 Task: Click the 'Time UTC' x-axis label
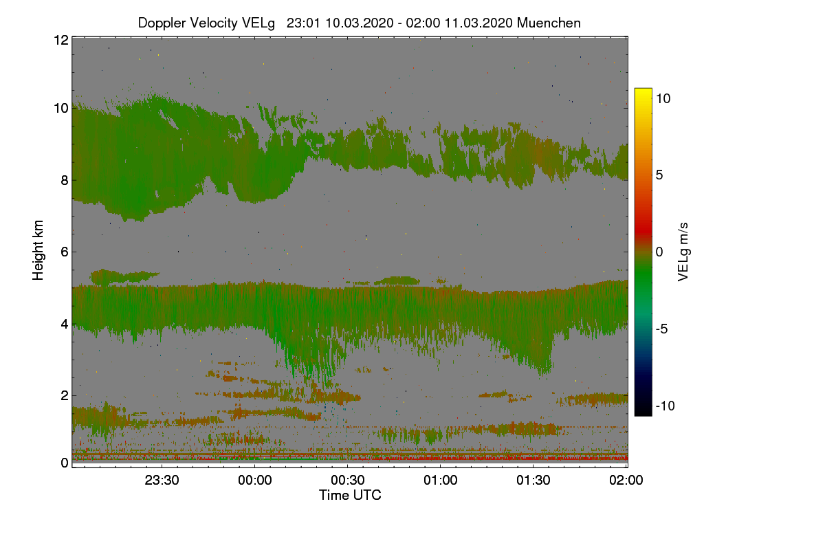point(350,495)
